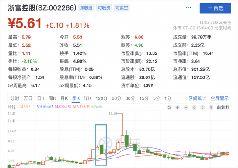
Task: Click the candlestick style icon
Action: 211,108
